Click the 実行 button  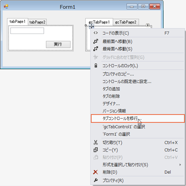[x=58, y=44]
